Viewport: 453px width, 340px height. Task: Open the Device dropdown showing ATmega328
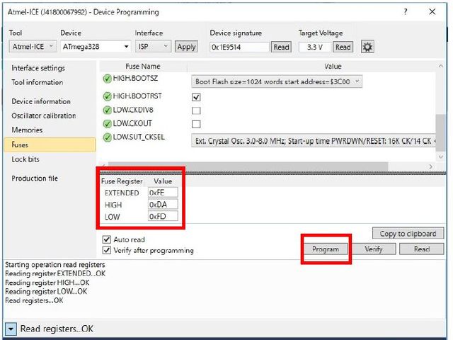click(x=96, y=47)
